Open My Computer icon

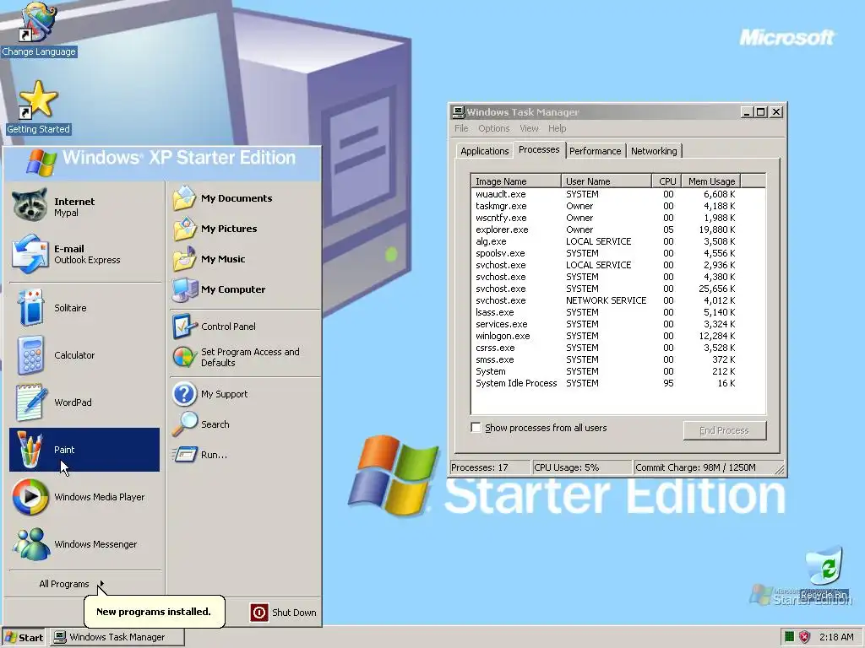pos(184,289)
